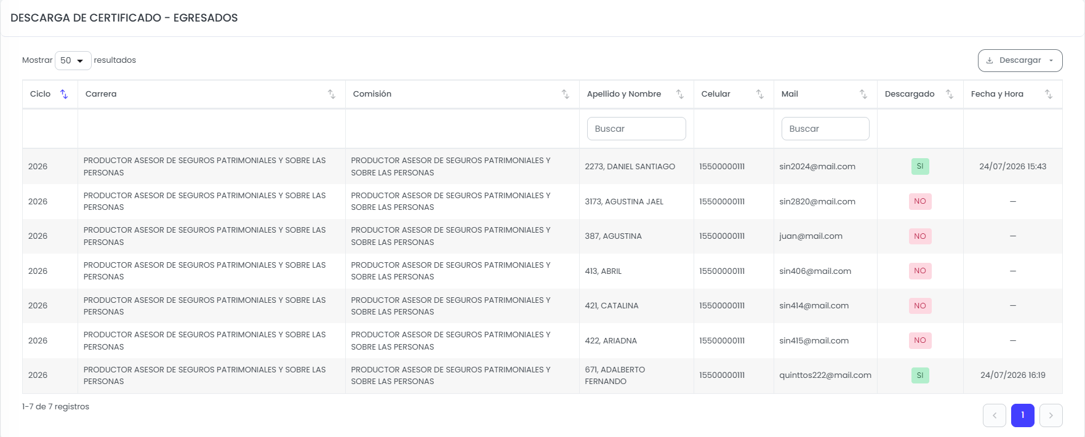
Task: Click date 24/07/2026 16:19
Action: (1013, 375)
